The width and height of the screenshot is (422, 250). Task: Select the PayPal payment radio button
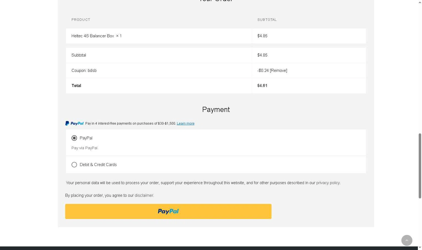(x=74, y=138)
